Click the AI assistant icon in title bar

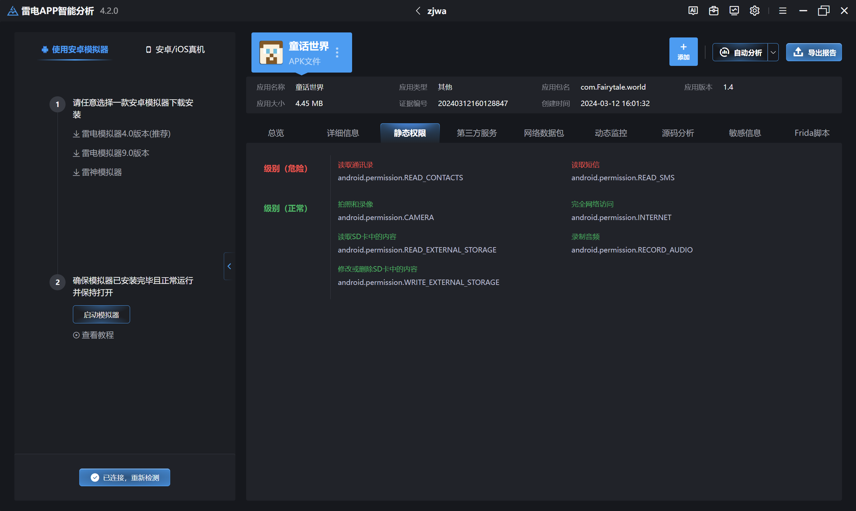pos(693,11)
